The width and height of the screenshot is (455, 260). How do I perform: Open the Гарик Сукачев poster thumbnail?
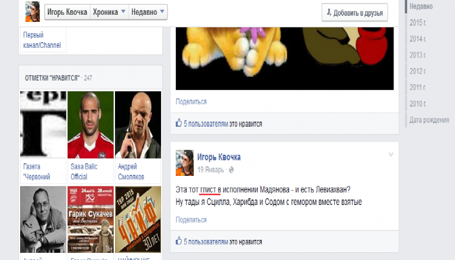(91, 219)
